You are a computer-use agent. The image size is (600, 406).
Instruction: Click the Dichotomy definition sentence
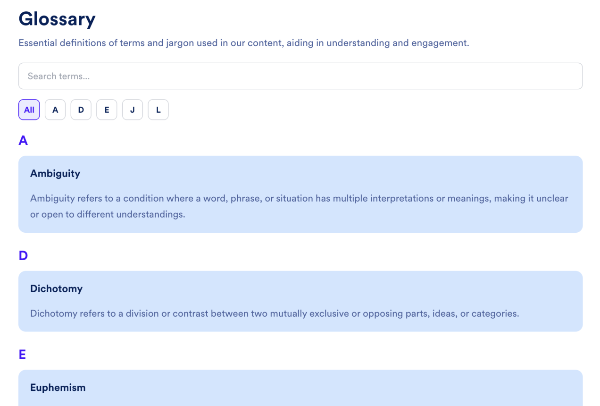tap(275, 313)
